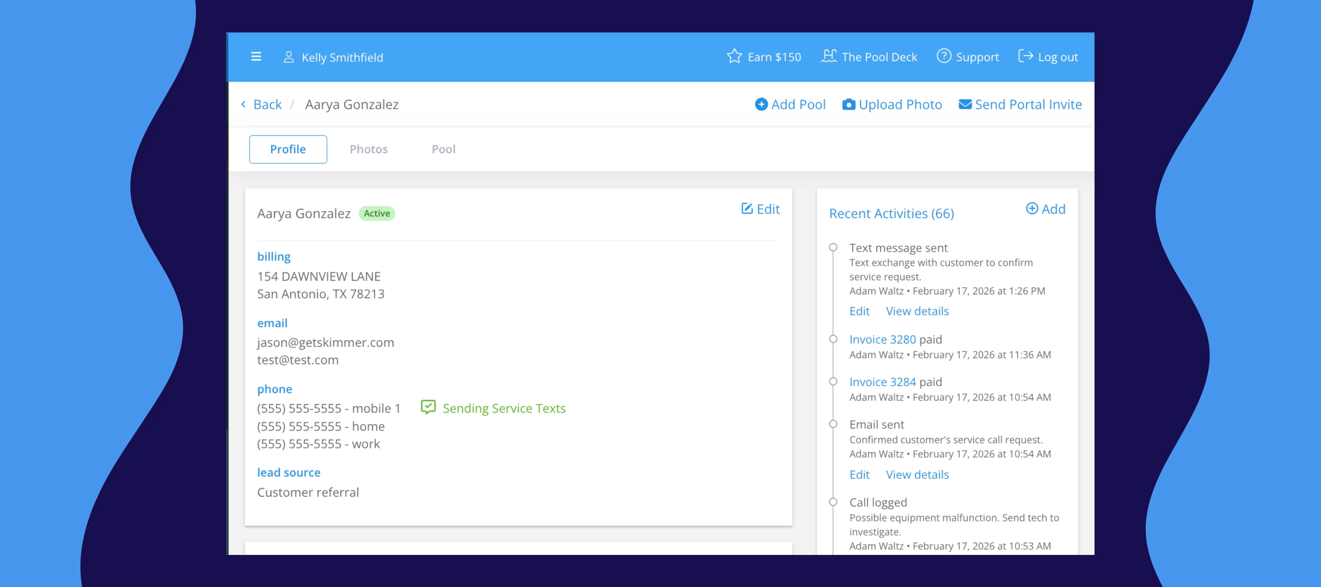The image size is (1321, 587).
Task: Click the plus icon for Add Pool
Action: 761,105
